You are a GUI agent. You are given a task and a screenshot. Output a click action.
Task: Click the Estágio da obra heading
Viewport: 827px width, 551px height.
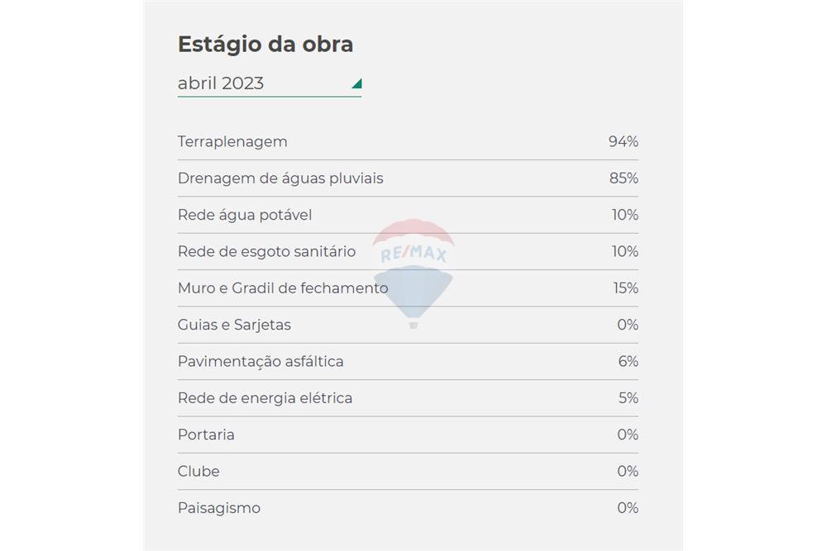(x=265, y=45)
